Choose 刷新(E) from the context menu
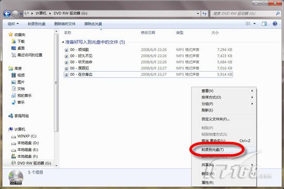This screenshot has height=189, width=284. (x=224, y=110)
